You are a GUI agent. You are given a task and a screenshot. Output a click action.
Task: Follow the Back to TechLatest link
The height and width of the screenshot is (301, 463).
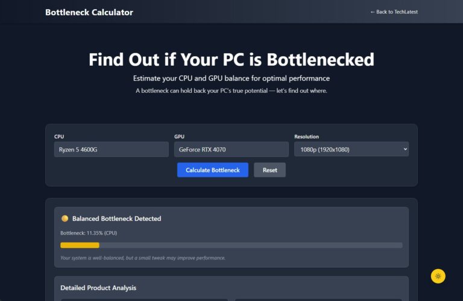click(394, 12)
